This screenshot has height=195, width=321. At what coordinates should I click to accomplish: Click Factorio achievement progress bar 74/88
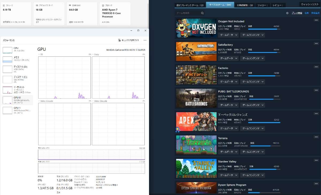(x=264, y=76)
